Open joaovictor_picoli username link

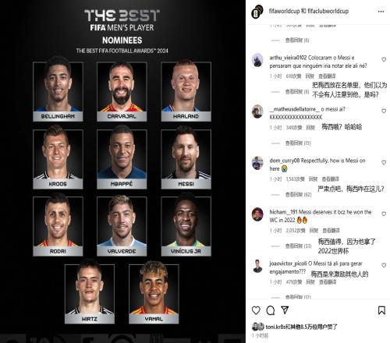tap(288, 263)
